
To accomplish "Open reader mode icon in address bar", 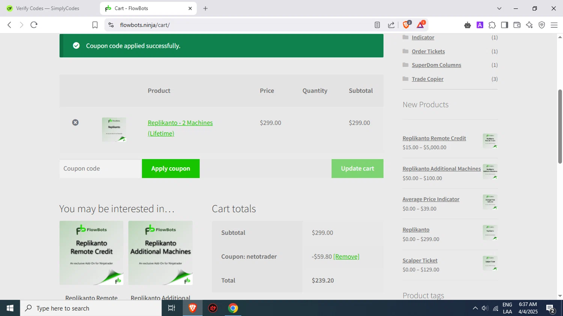I will (x=377, y=25).
